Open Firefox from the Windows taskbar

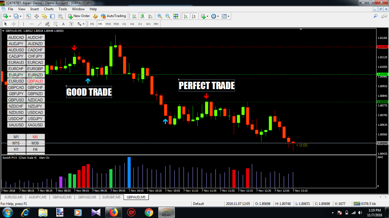tap(114, 212)
